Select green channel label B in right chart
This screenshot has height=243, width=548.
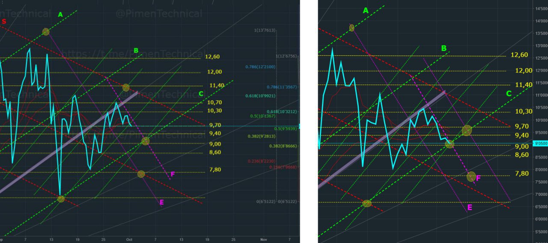pyautogui.click(x=444, y=48)
